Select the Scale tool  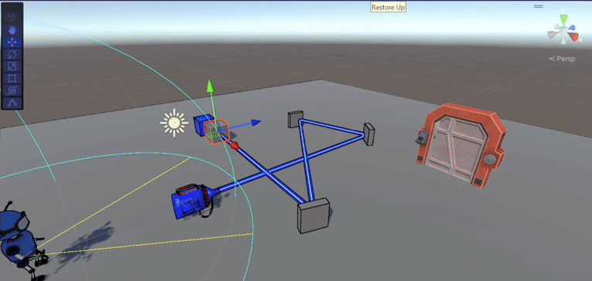pos(12,66)
